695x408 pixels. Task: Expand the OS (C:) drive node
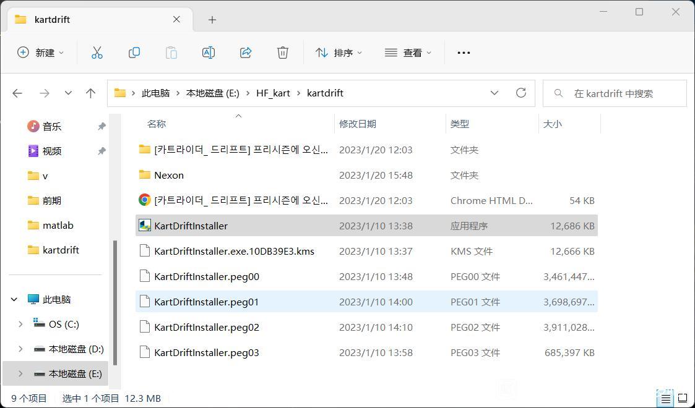point(20,325)
